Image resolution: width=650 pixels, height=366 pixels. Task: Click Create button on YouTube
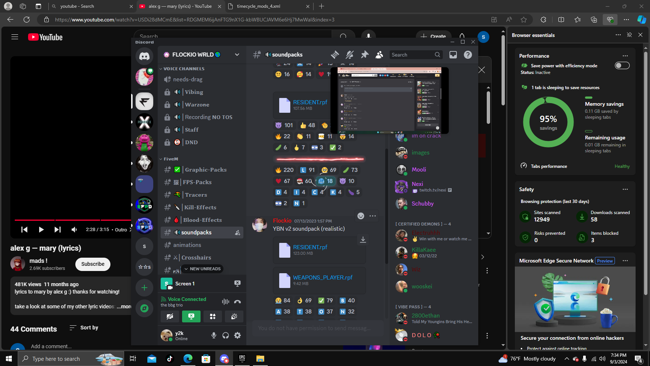[434, 36]
